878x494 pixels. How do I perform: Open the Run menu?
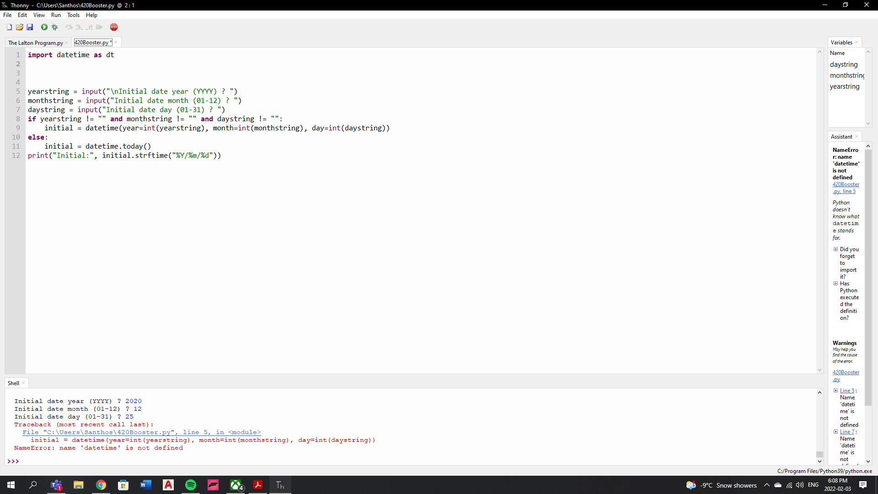(x=56, y=15)
